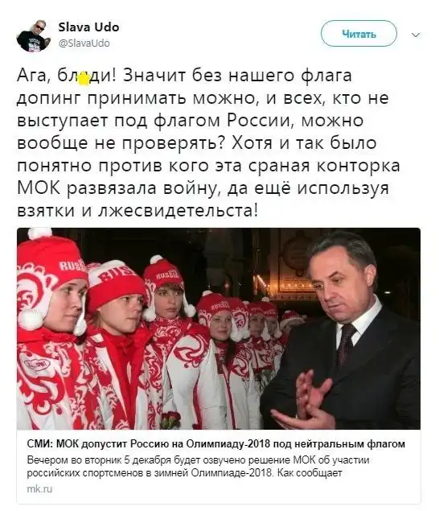The height and width of the screenshot is (511, 439).
Task: Click the Slava Udo profile avatar
Action: click(34, 35)
